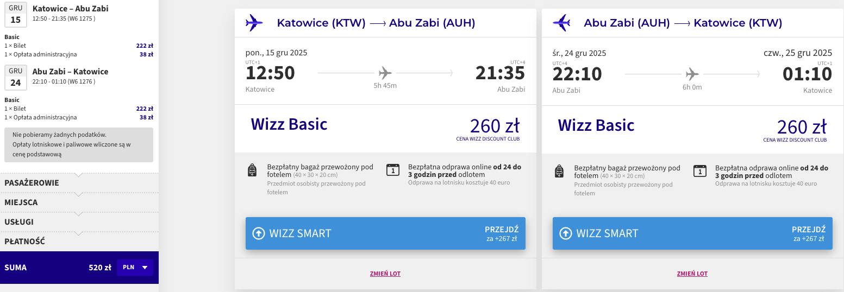This screenshot has width=844, height=292.
Task: Click the grey airplane icon on the 5h 45m flight line
Action: (x=385, y=72)
